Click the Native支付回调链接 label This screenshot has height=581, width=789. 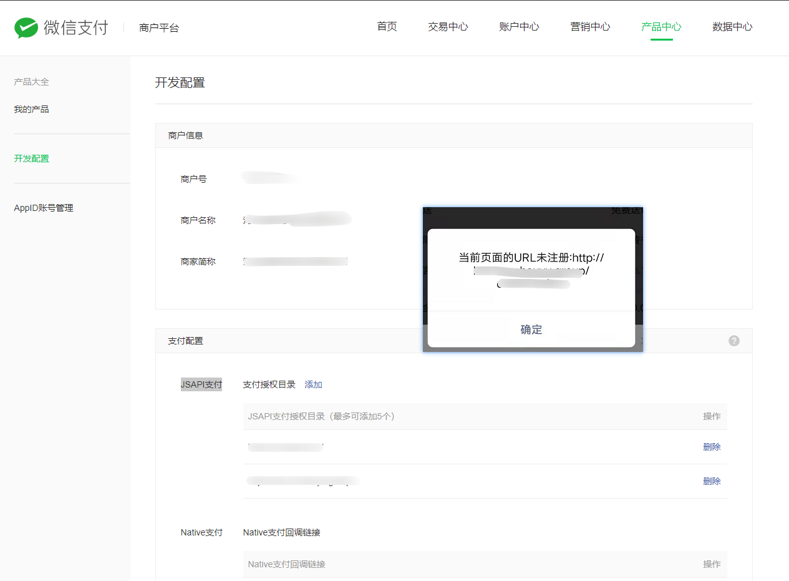click(281, 532)
